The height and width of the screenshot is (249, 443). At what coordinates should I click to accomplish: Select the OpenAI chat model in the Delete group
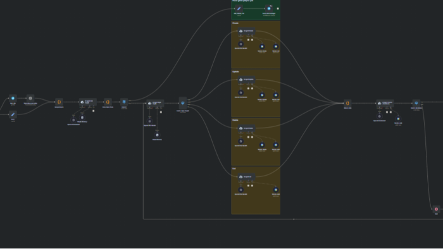240,142
